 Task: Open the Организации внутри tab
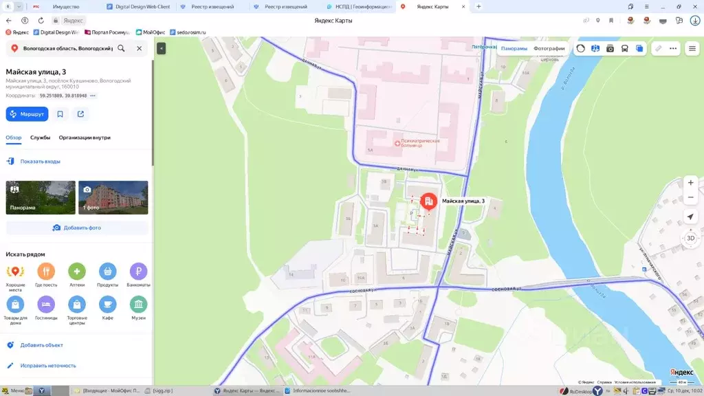tap(85, 137)
